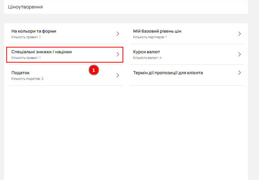Click the Ціноутворення page heading
The height and width of the screenshot is (180, 259).
coord(25,7)
